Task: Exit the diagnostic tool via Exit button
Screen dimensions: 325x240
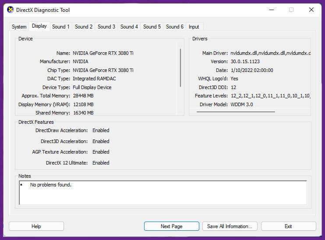Action: point(288,226)
